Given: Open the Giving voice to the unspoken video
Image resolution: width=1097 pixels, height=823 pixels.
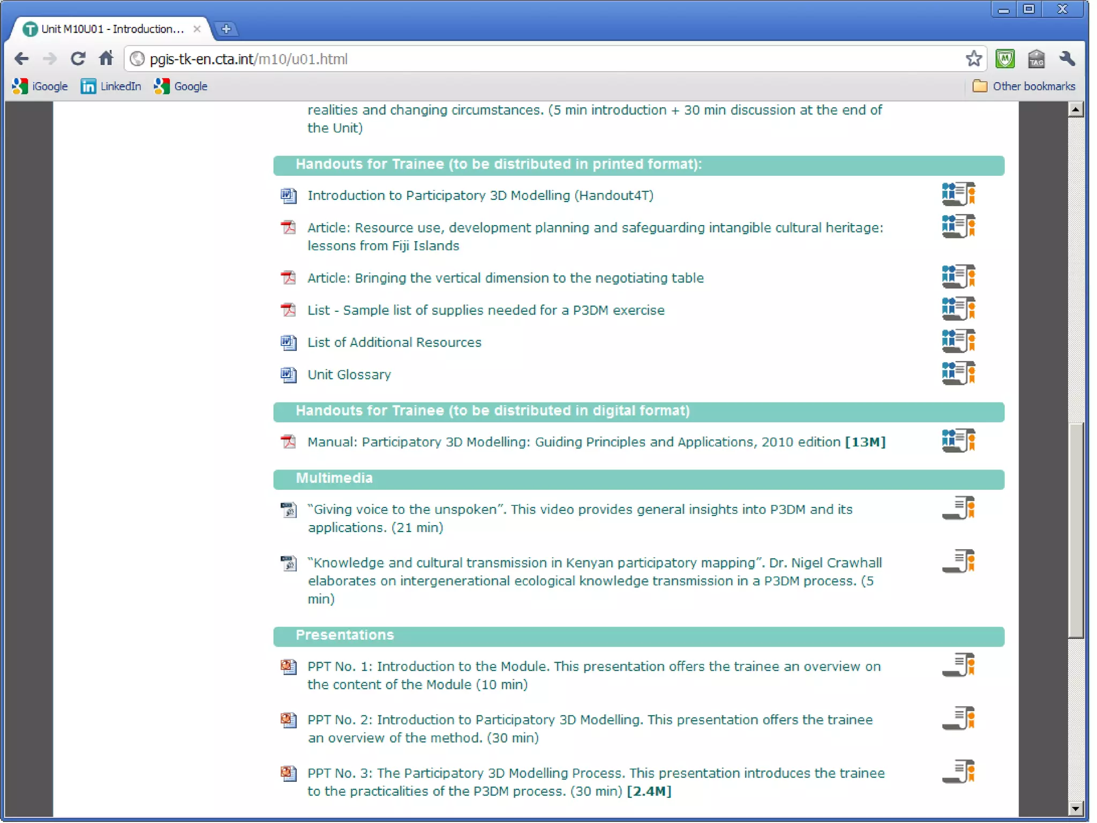Looking at the screenshot, I should (x=580, y=519).
